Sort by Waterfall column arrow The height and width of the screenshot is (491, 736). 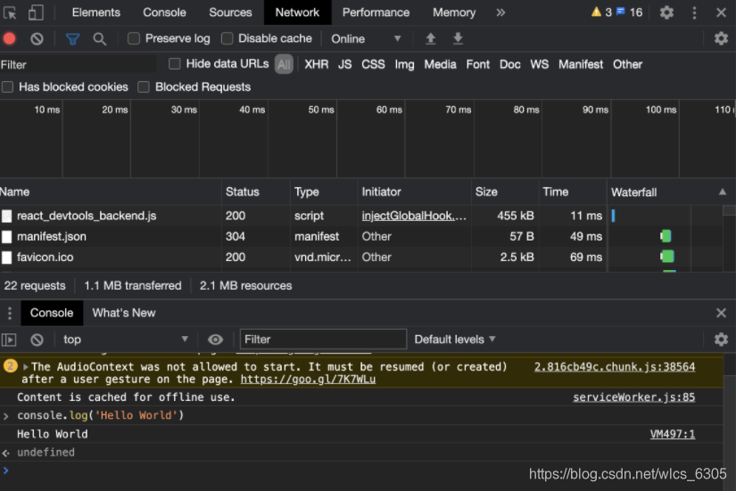pos(723,192)
